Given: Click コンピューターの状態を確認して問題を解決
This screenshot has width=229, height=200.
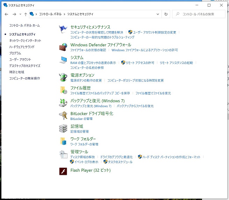Looking at the screenshot, I should (97, 32).
